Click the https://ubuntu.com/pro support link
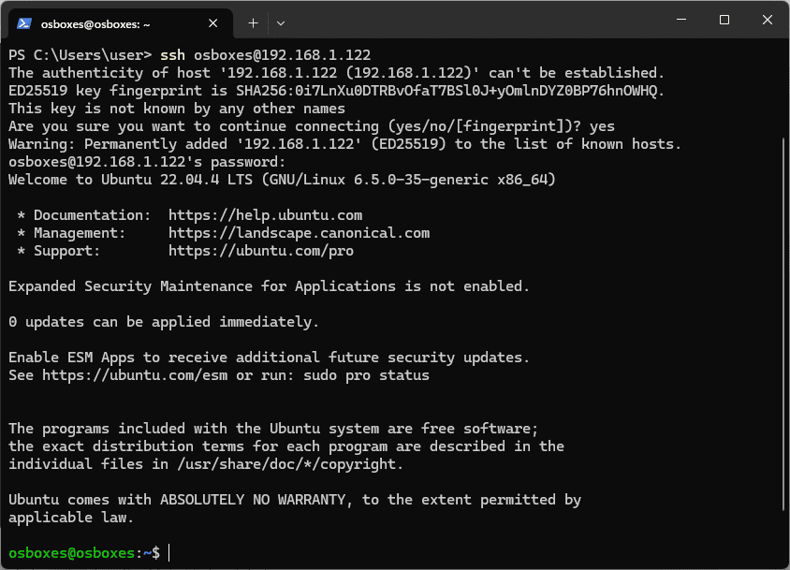The width and height of the screenshot is (790, 570). 261,251
